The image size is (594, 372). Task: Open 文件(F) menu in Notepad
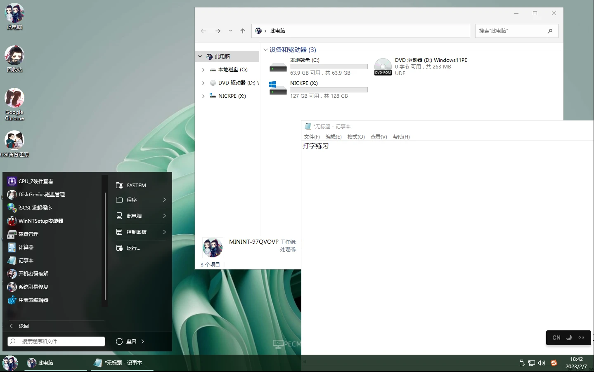click(312, 137)
